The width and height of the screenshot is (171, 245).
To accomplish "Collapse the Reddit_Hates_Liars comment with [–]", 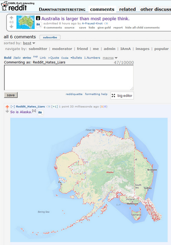I will [13, 106].
